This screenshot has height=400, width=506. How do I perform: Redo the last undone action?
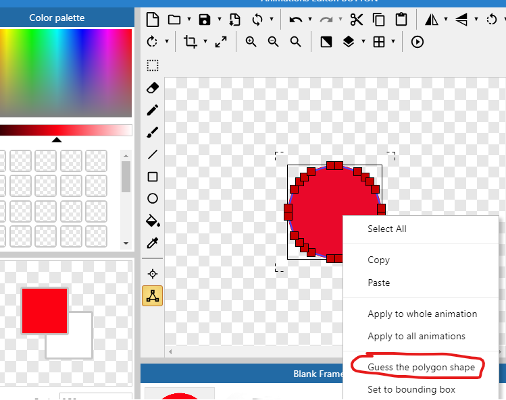pyautogui.click(x=326, y=20)
